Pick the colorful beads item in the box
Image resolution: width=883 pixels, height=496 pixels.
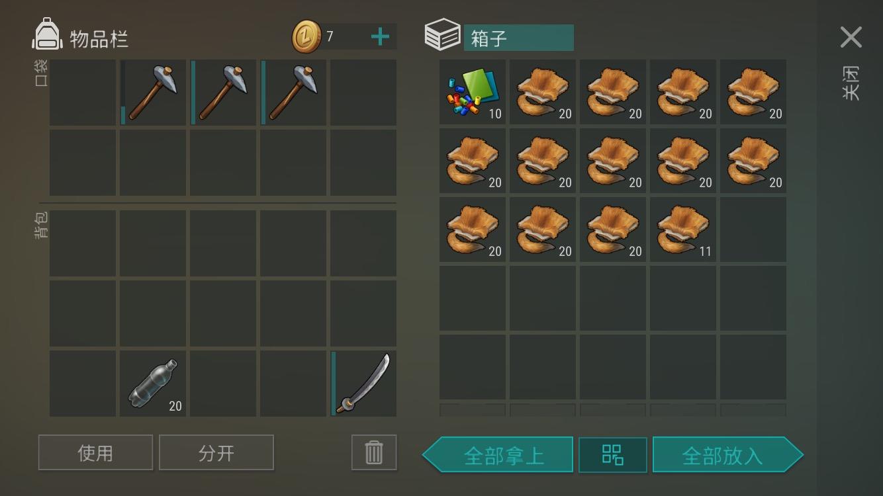(473, 93)
